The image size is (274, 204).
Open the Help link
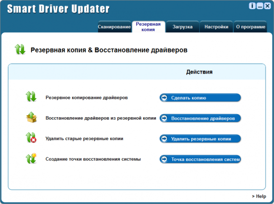259,197
